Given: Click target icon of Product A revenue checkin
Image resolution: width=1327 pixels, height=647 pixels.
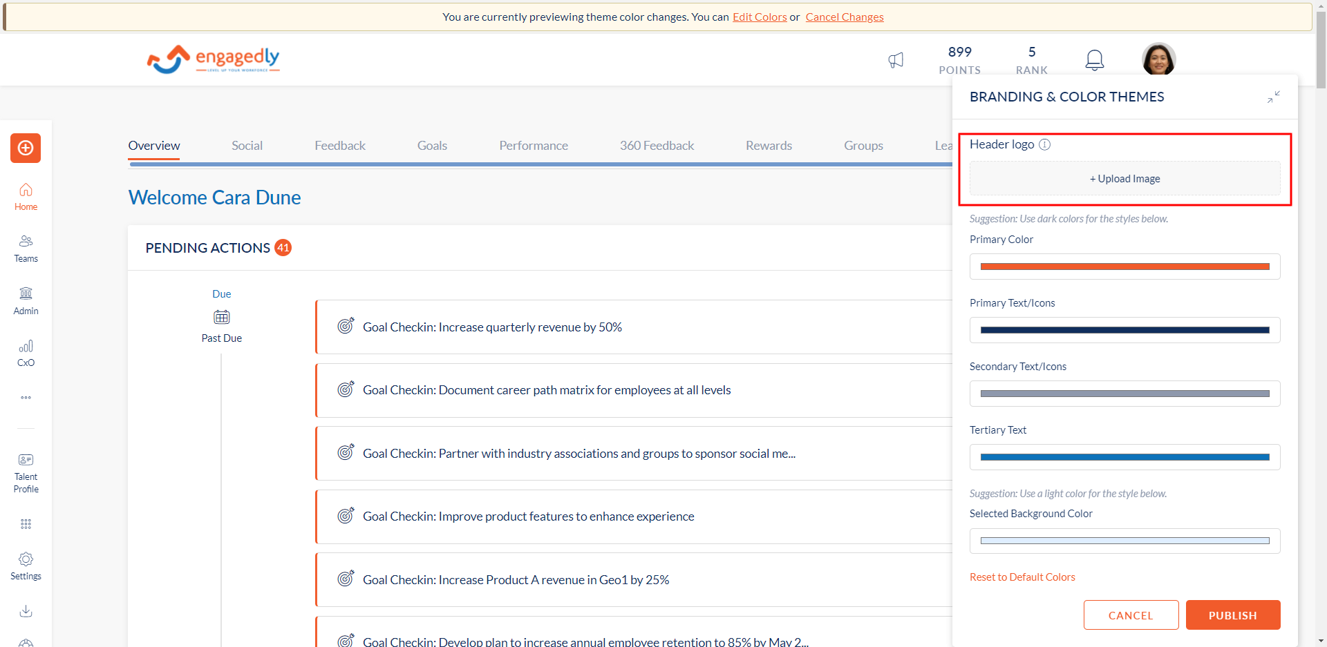Looking at the screenshot, I should coord(346,579).
